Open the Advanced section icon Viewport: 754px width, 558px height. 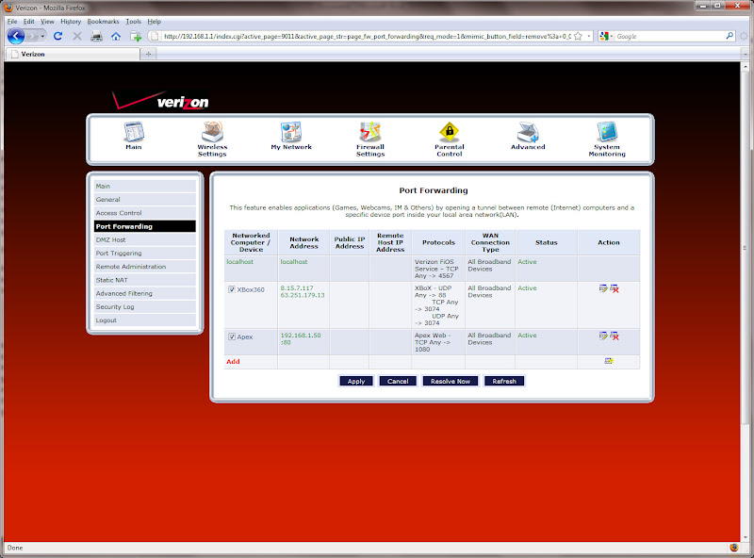tap(528, 132)
